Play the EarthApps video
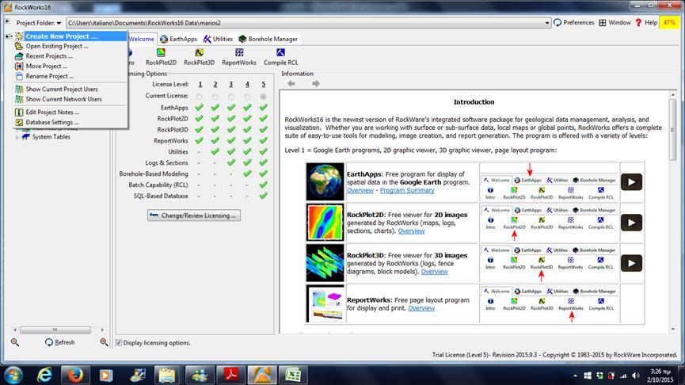Viewport: 685px width, 385px height. click(631, 182)
